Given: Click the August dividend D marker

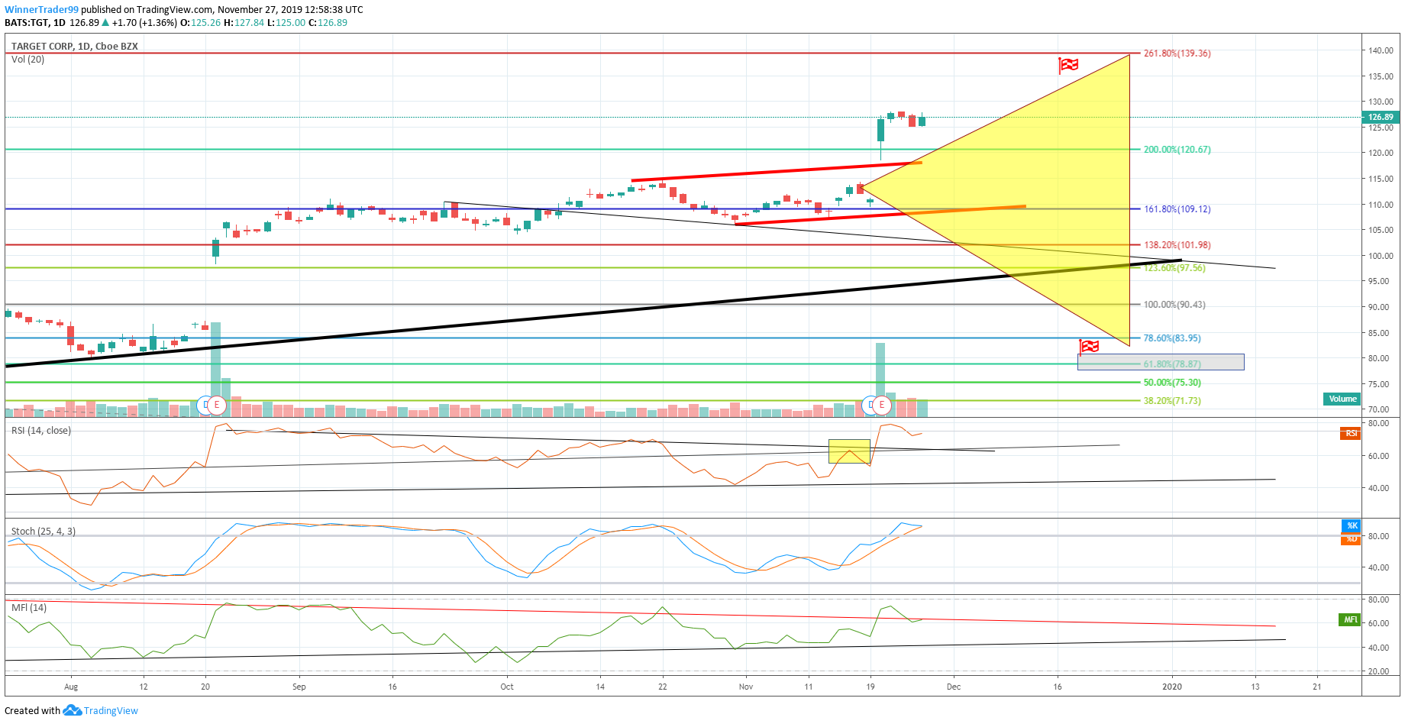Looking at the screenshot, I should pos(204,405).
